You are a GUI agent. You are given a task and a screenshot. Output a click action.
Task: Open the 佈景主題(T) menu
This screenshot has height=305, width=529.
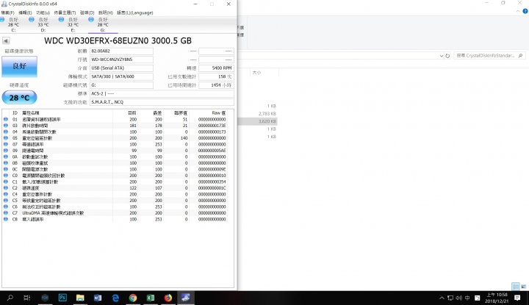point(65,12)
